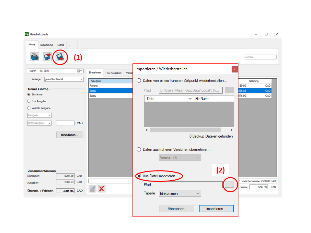311x233 pixels.
Task: Click the printer icon in the toolbar
Action: 35,57
